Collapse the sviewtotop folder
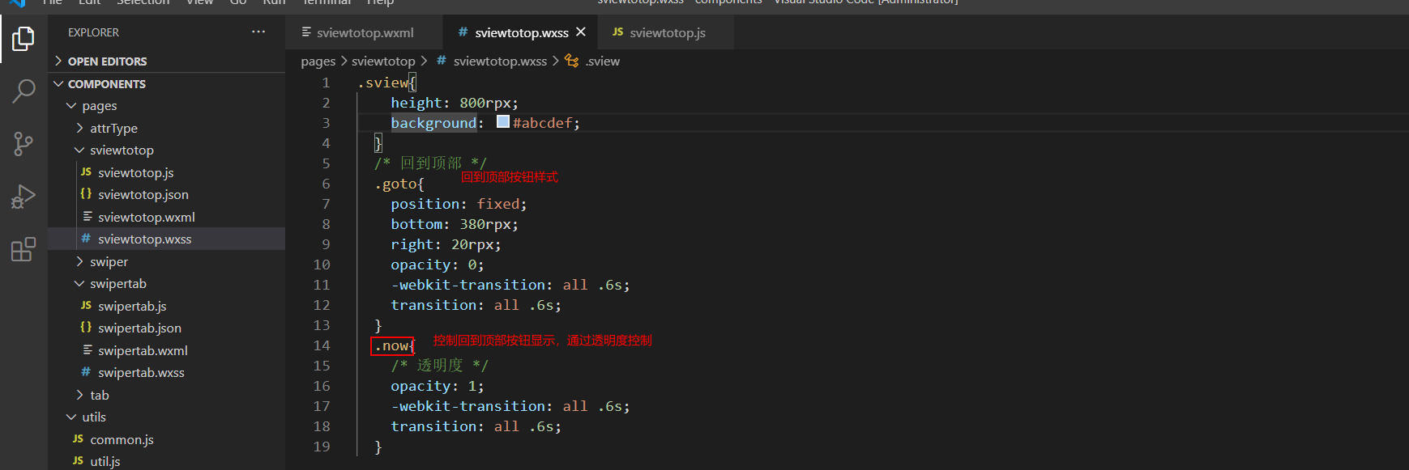Screen dimensions: 1409x470 [x=79, y=150]
